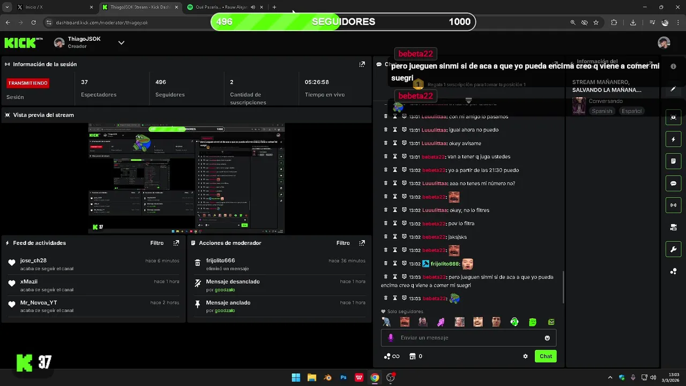
Task: Open Blender from the taskbar
Action: (x=327, y=377)
